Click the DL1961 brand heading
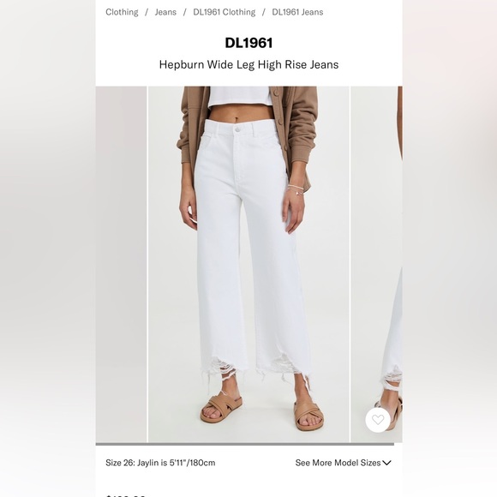Viewport: 497px width, 497px height. [248, 43]
